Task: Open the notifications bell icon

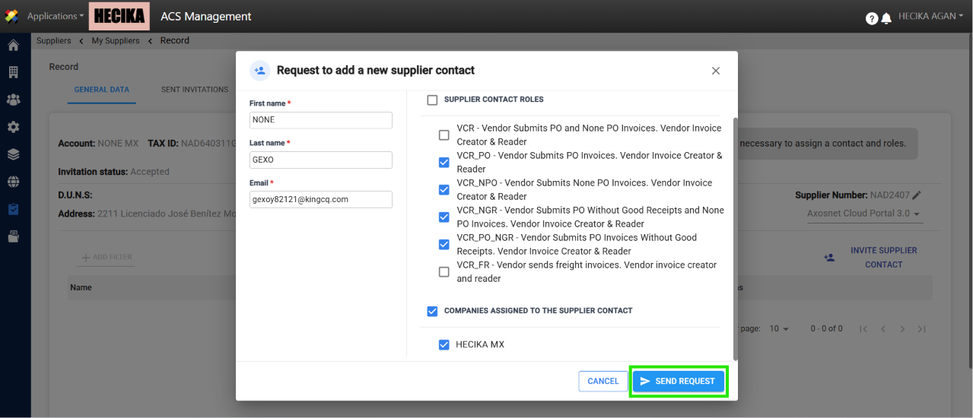Action: (x=886, y=18)
